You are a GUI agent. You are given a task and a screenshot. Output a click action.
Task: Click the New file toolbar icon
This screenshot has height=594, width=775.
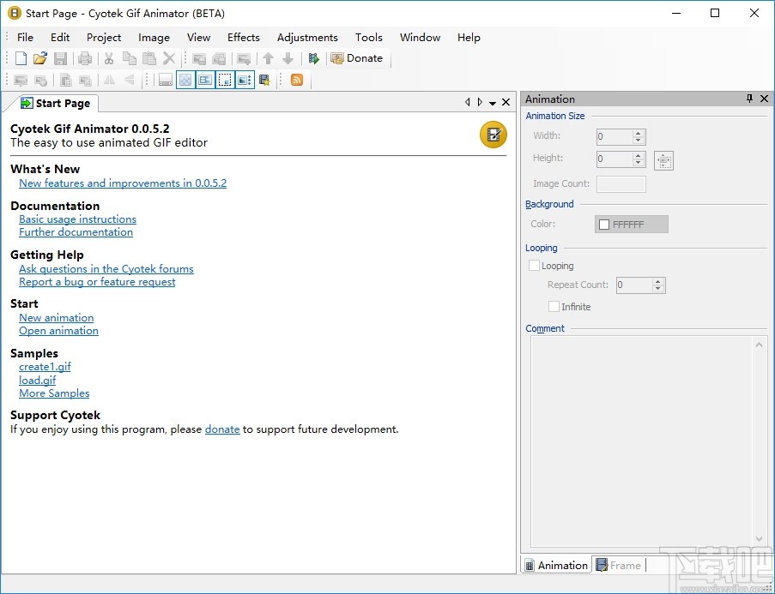[21, 58]
